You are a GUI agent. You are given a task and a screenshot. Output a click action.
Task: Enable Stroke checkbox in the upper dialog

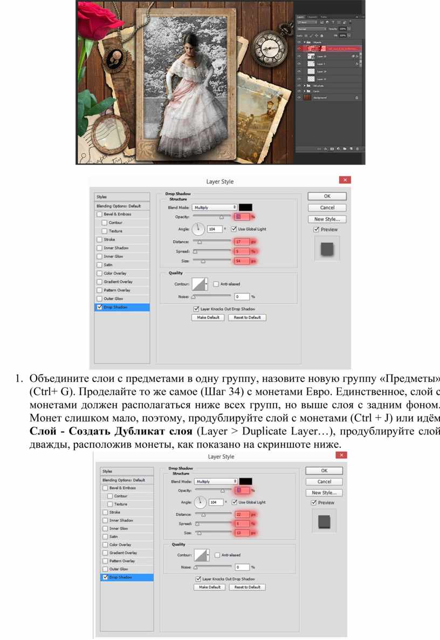99,240
